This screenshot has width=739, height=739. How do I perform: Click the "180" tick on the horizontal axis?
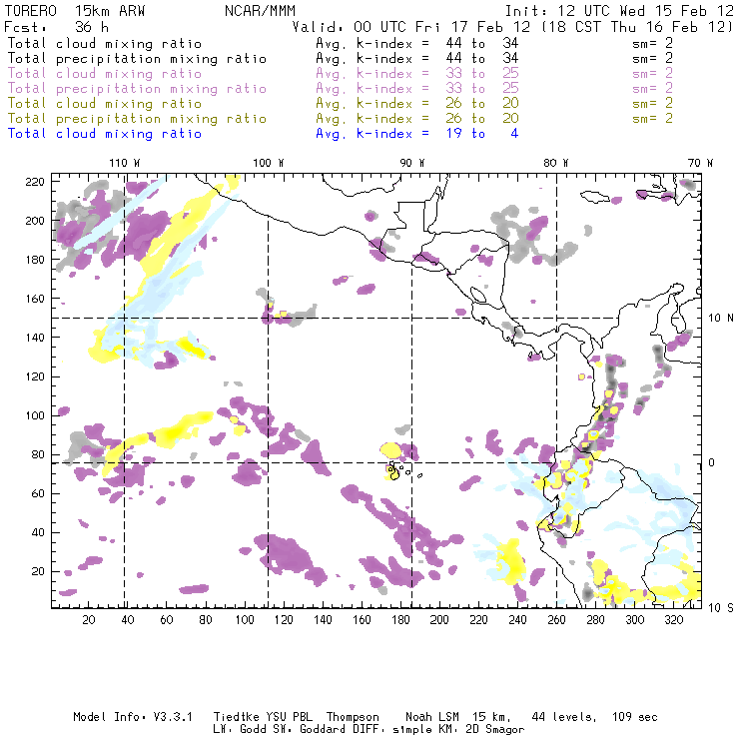click(x=400, y=620)
